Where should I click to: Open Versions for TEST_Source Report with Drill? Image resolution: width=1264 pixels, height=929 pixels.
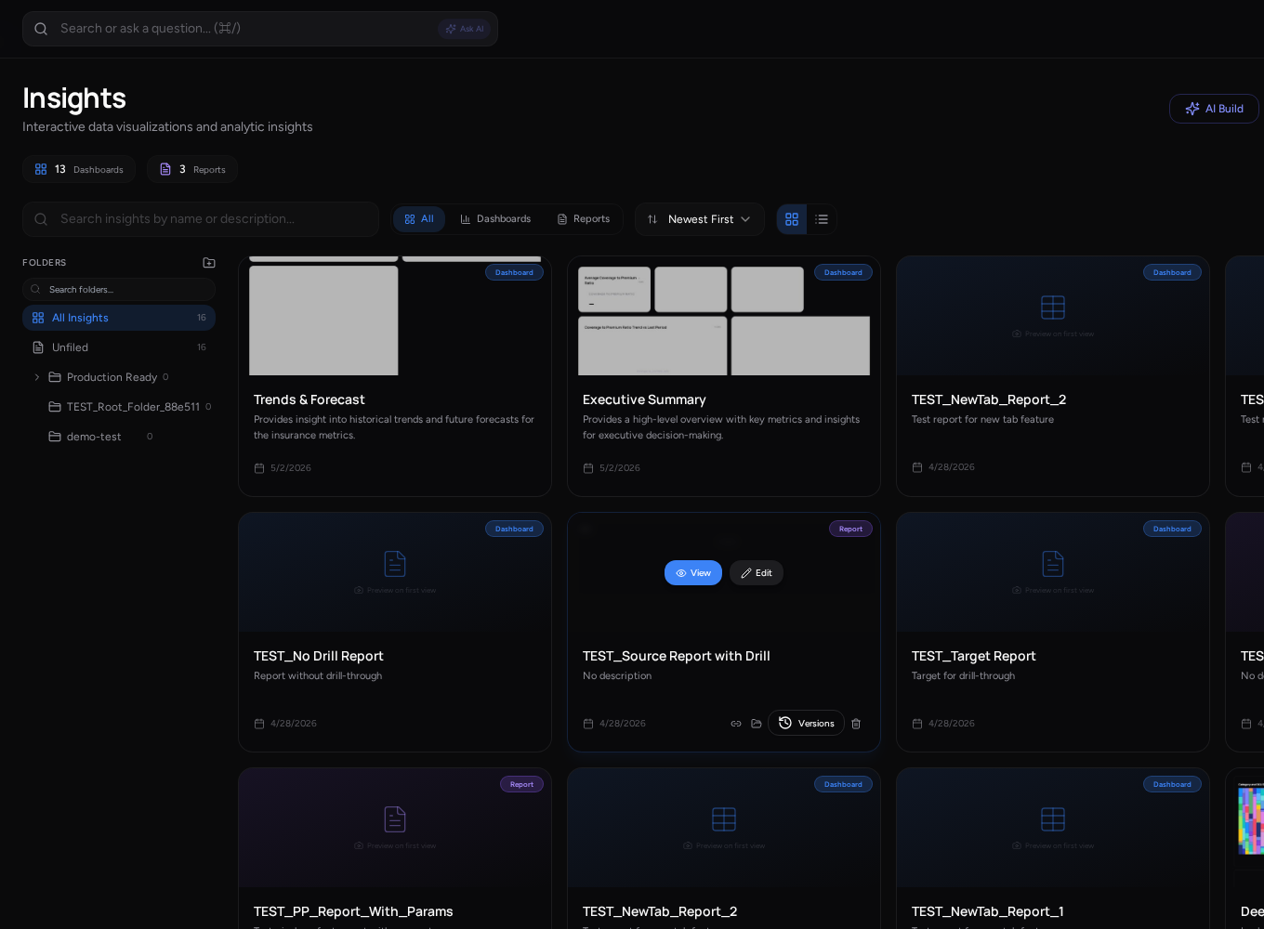[806, 723]
